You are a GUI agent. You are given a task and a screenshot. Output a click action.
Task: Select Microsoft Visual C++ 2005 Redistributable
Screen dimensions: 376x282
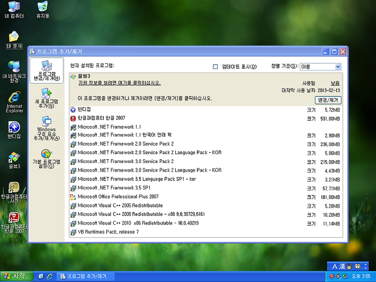[x=206, y=206]
